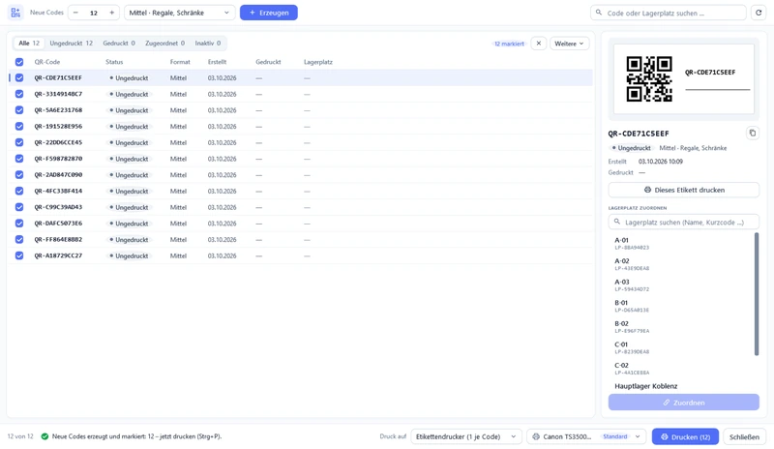The width and height of the screenshot is (774, 449).
Task: Sort by the Erstellt column header
Action: click(217, 62)
